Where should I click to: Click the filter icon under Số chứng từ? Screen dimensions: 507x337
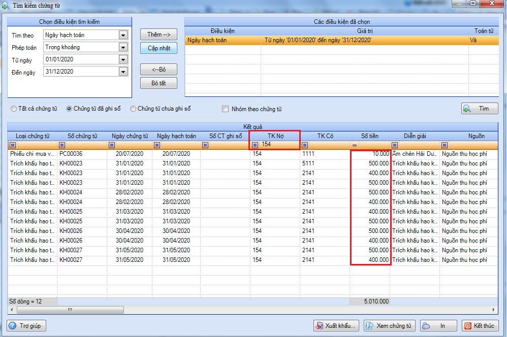coord(62,145)
